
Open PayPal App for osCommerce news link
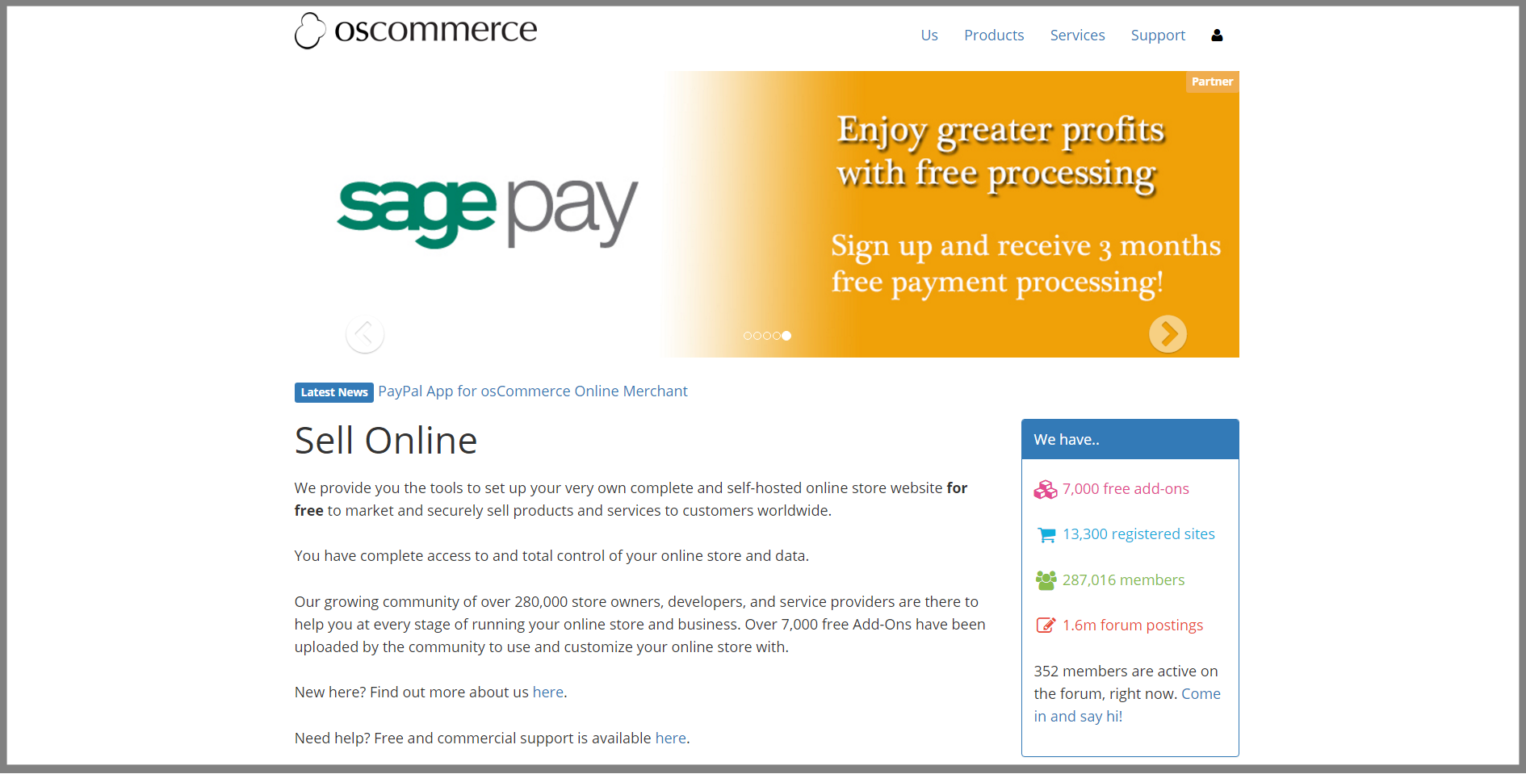533,391
